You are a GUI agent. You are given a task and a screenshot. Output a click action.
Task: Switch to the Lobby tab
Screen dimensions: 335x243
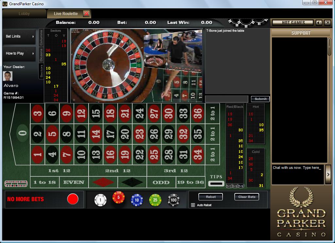click(x=24, y=14)
